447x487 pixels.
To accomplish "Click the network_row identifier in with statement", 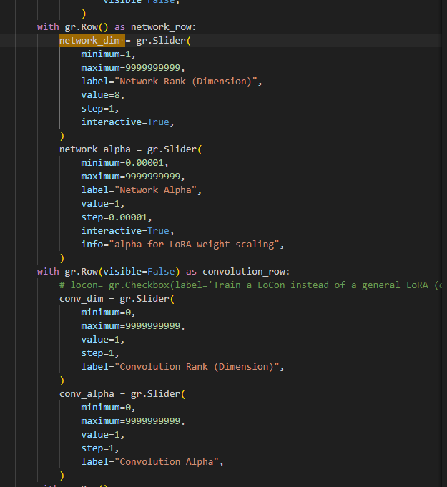I will coord(161,27).
